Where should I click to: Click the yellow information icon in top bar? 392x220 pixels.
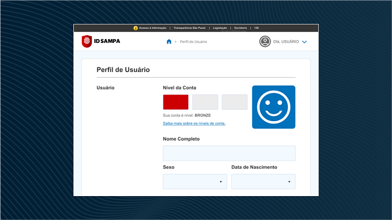(x=136, y=28)
